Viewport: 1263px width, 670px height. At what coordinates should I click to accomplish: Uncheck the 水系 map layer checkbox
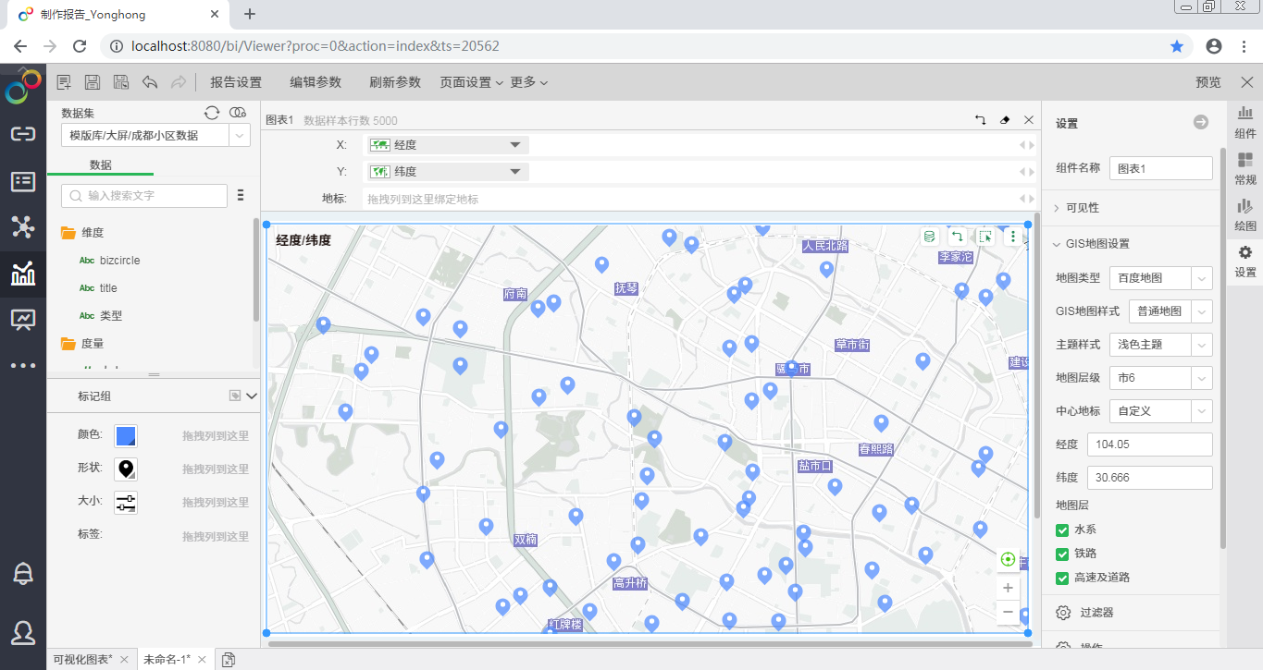click(x=1062, y=530)
